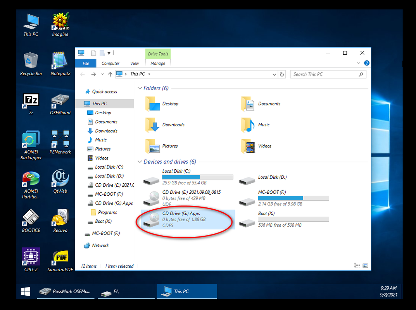Select This PC in navigation pane
The image size is (416, 310).
click(104, 104)
